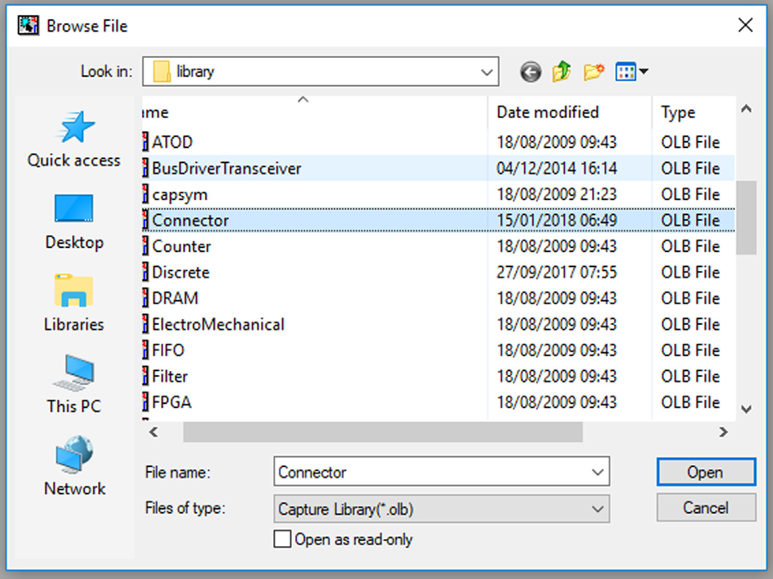Click the horizontal scrollbar right arrow
773x579 pixels.
pyautogui.click(x=723, y=432)
